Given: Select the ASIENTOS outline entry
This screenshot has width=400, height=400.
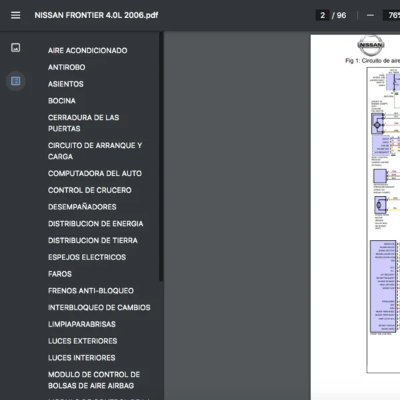Looking at the screenshot, I should point(66,84).
